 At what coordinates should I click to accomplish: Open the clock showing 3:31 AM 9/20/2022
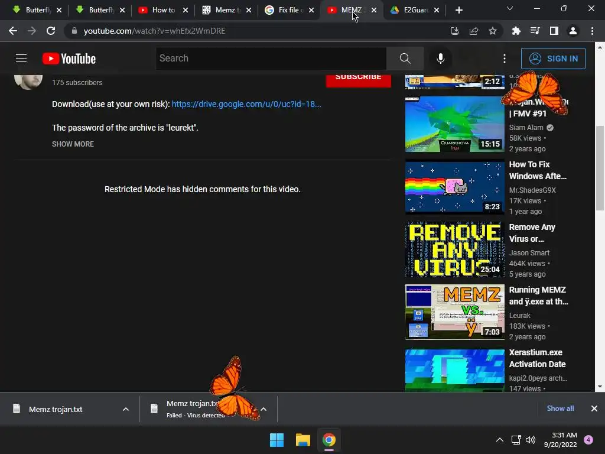click(x=560, y=440)
